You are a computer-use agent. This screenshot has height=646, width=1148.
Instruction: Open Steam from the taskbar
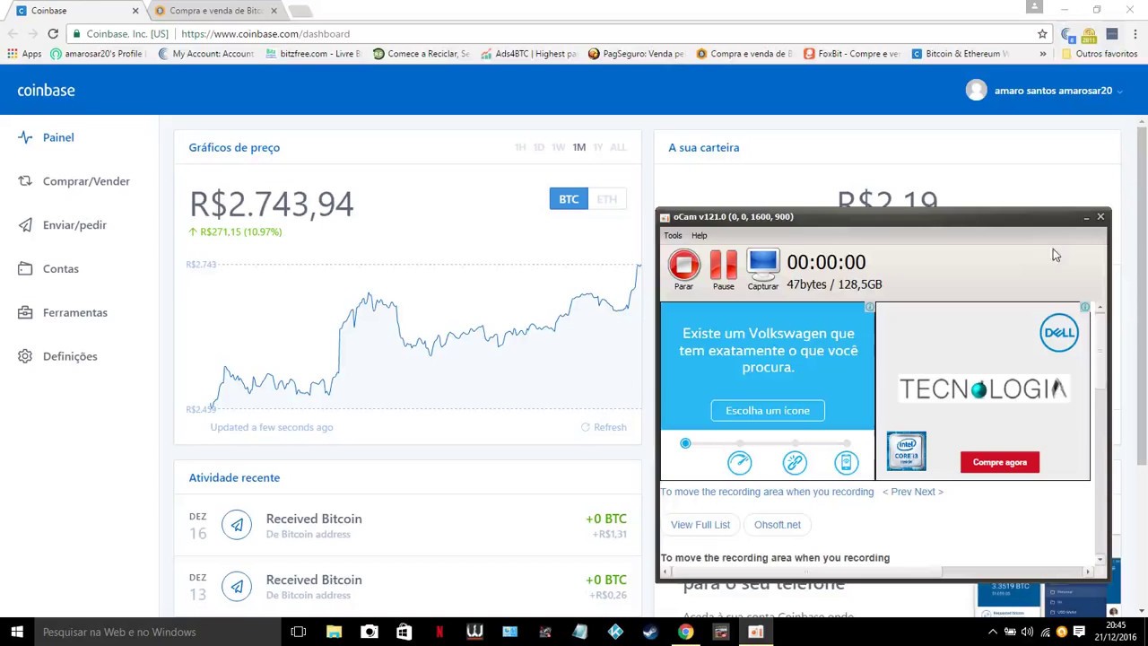(x=650, y=632)
